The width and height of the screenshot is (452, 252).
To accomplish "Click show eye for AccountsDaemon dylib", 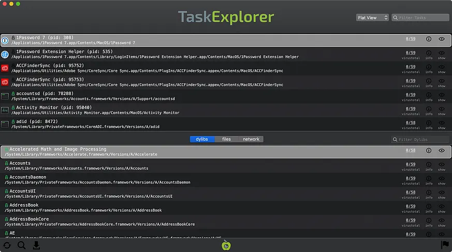I will point(442,178).
